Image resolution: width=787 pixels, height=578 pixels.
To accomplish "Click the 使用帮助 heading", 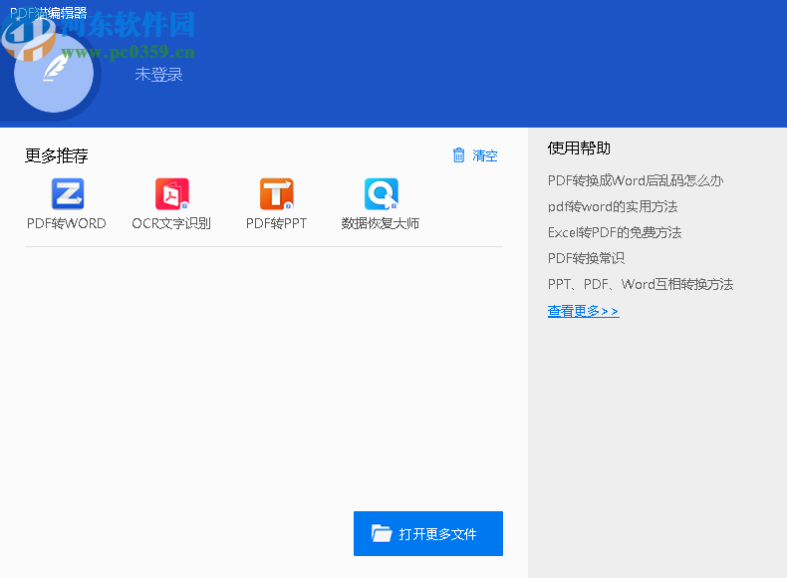I will tap(579, 148).
